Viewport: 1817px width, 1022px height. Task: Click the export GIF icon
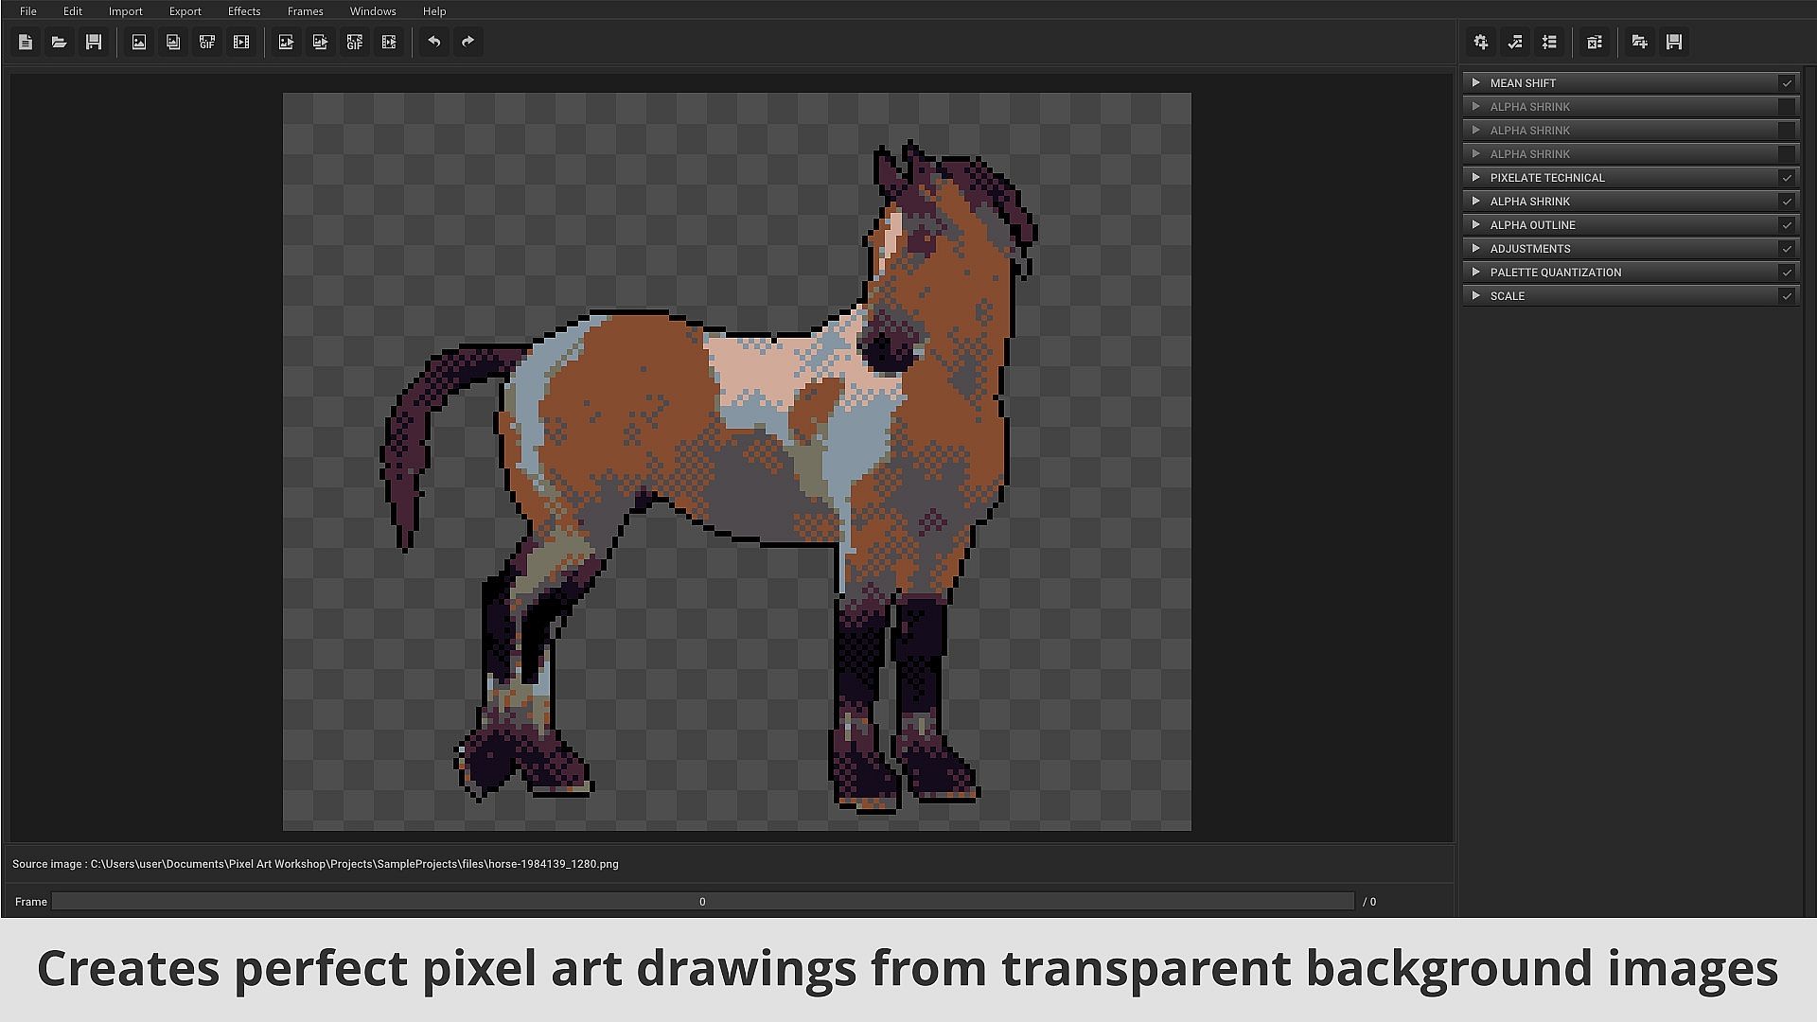[x=355, y=42]
